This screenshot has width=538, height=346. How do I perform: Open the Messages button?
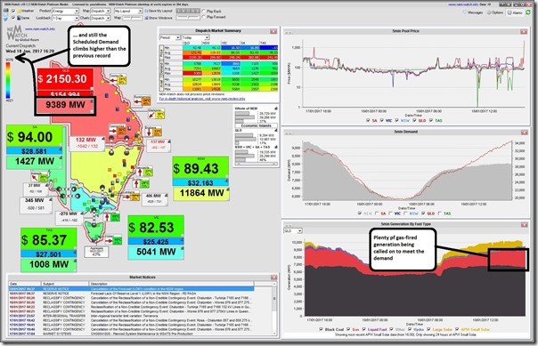click(473, 12)
